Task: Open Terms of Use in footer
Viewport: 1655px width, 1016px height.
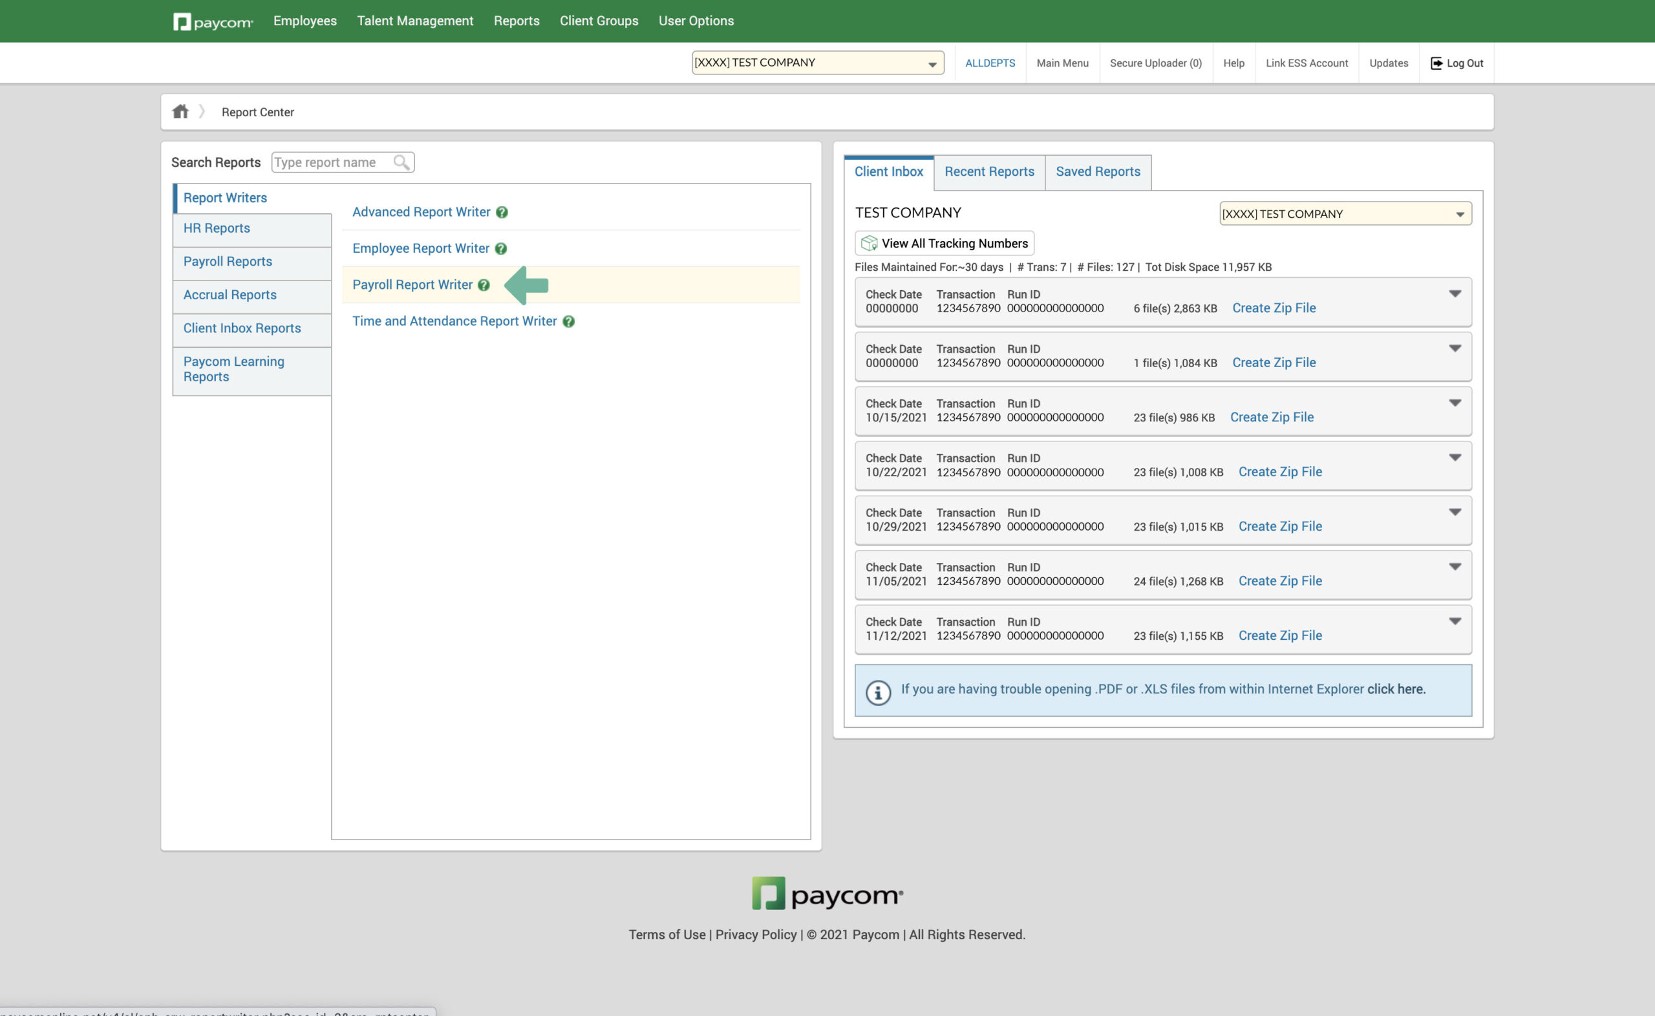Action: 667,935
